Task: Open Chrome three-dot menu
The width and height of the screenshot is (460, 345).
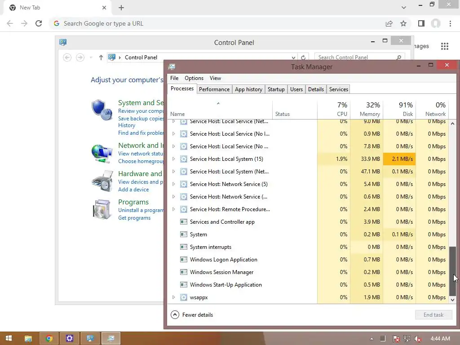Action: coord(450,23)
